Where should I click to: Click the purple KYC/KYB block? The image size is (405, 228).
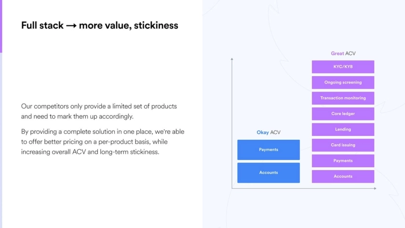pos(343,67)
